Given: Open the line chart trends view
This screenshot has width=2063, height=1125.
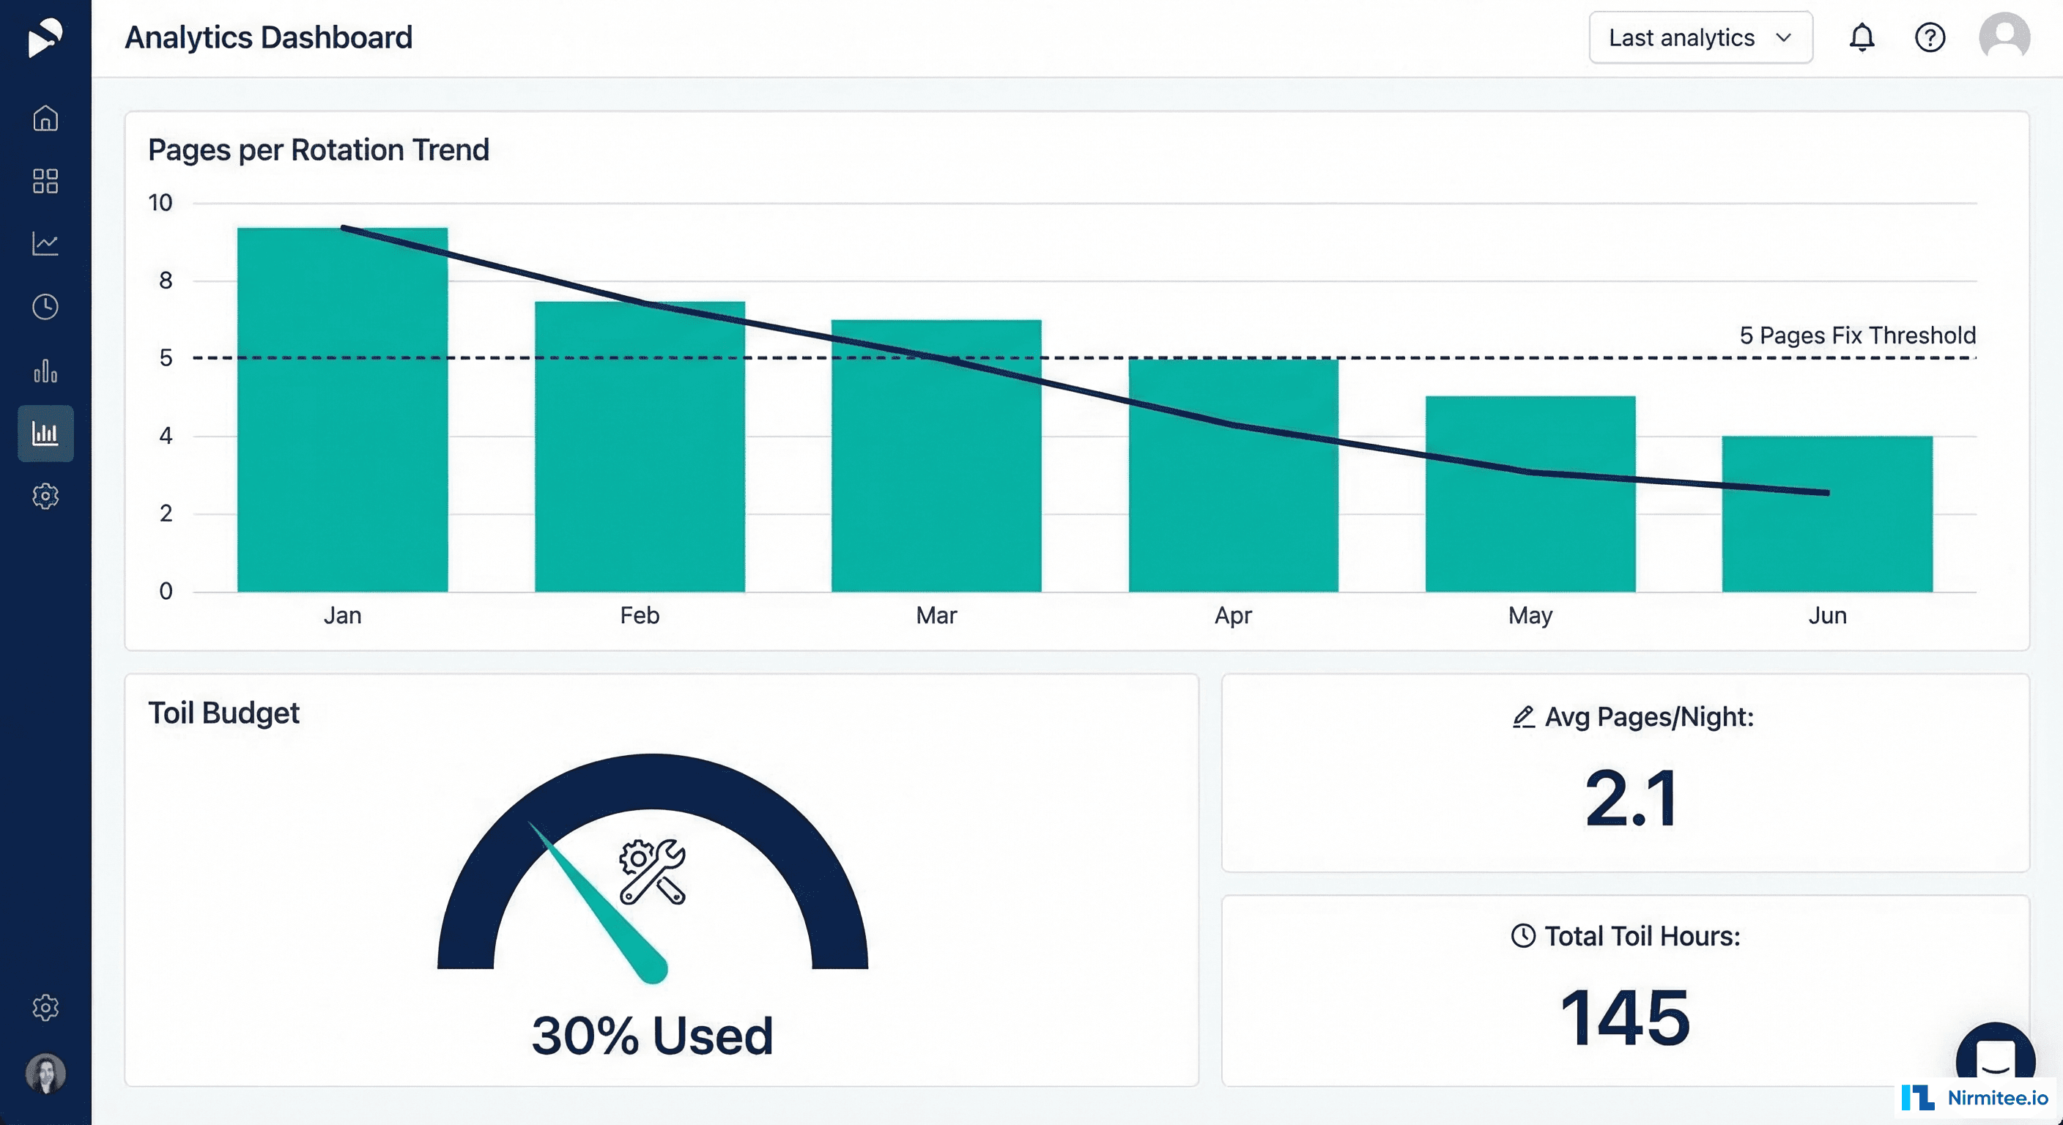Looking at the screenshot, I should (x=45, y=244).
